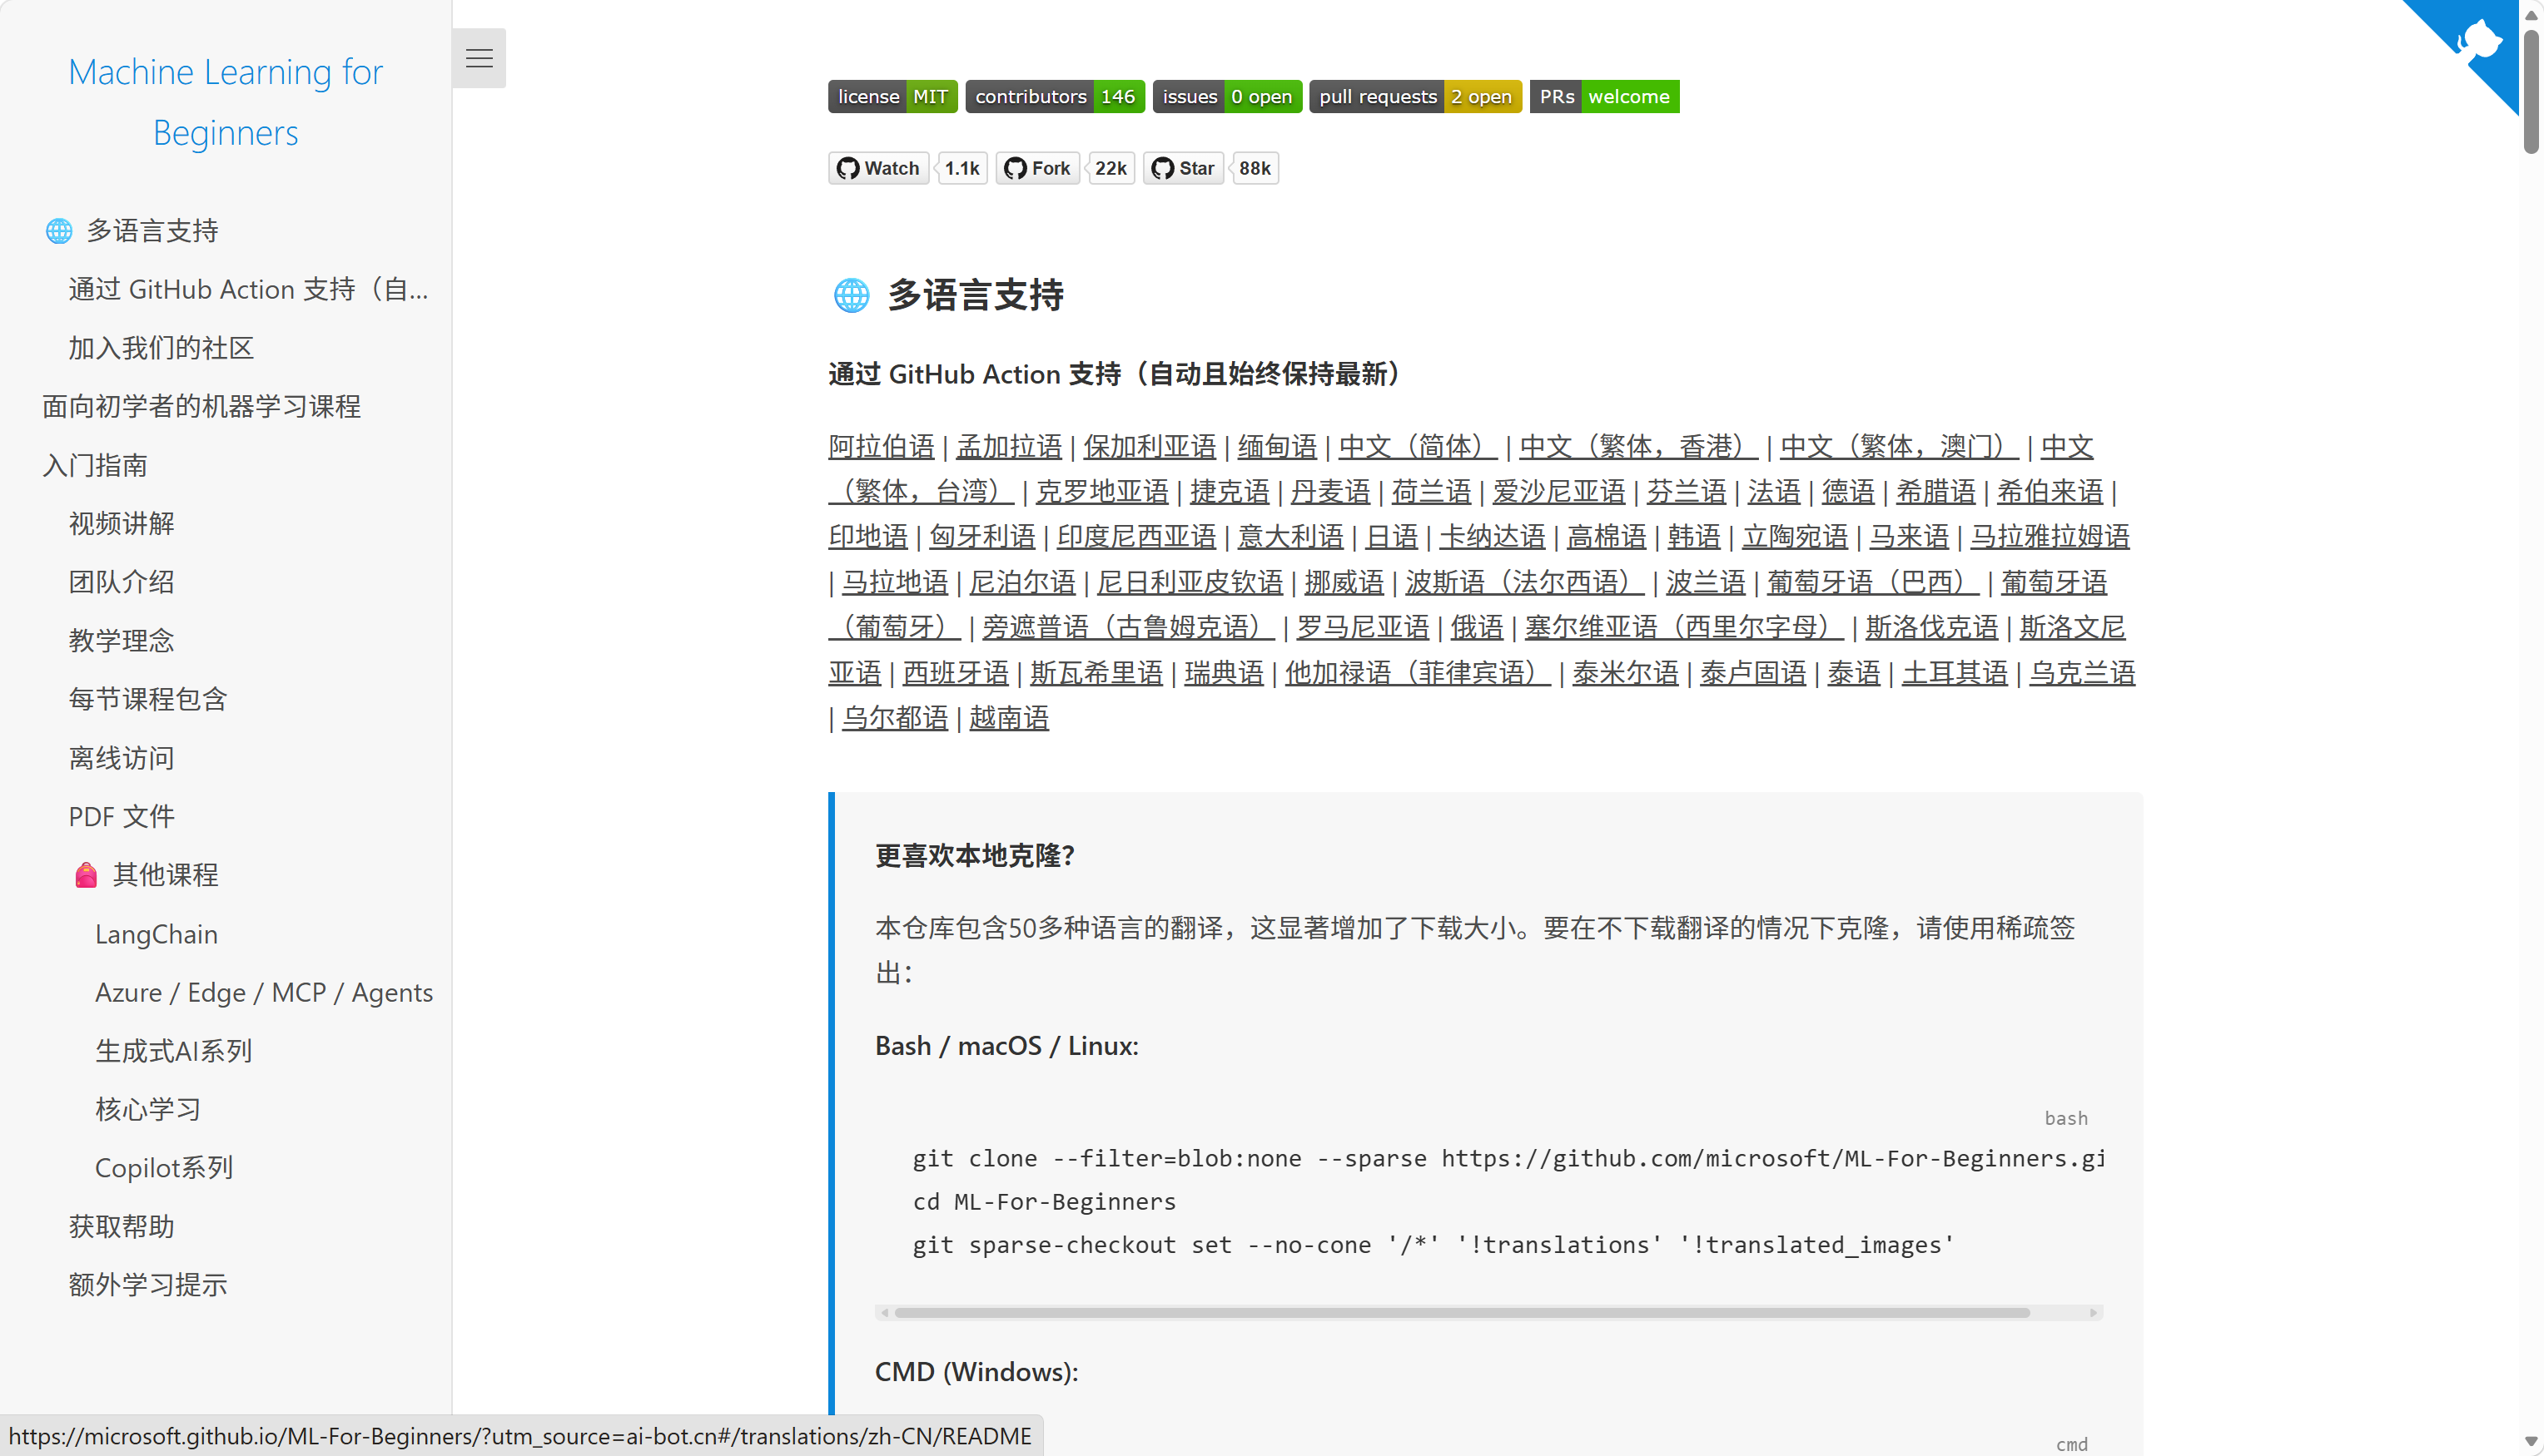Click the 22k forks count

pos(1111,168)
